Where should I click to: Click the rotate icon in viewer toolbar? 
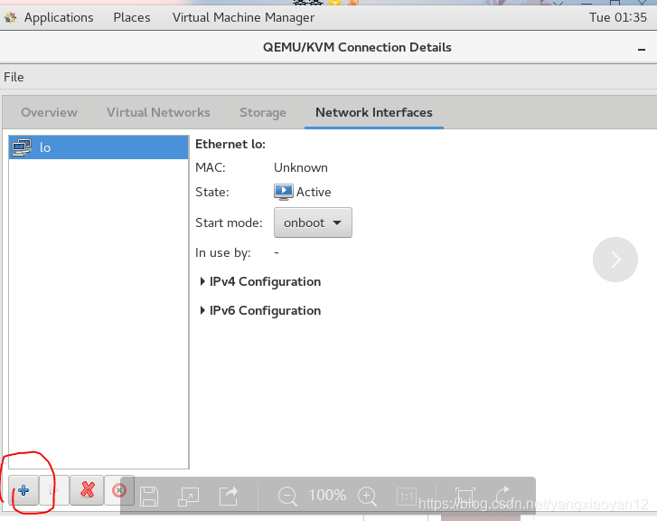tap(505, 496)
